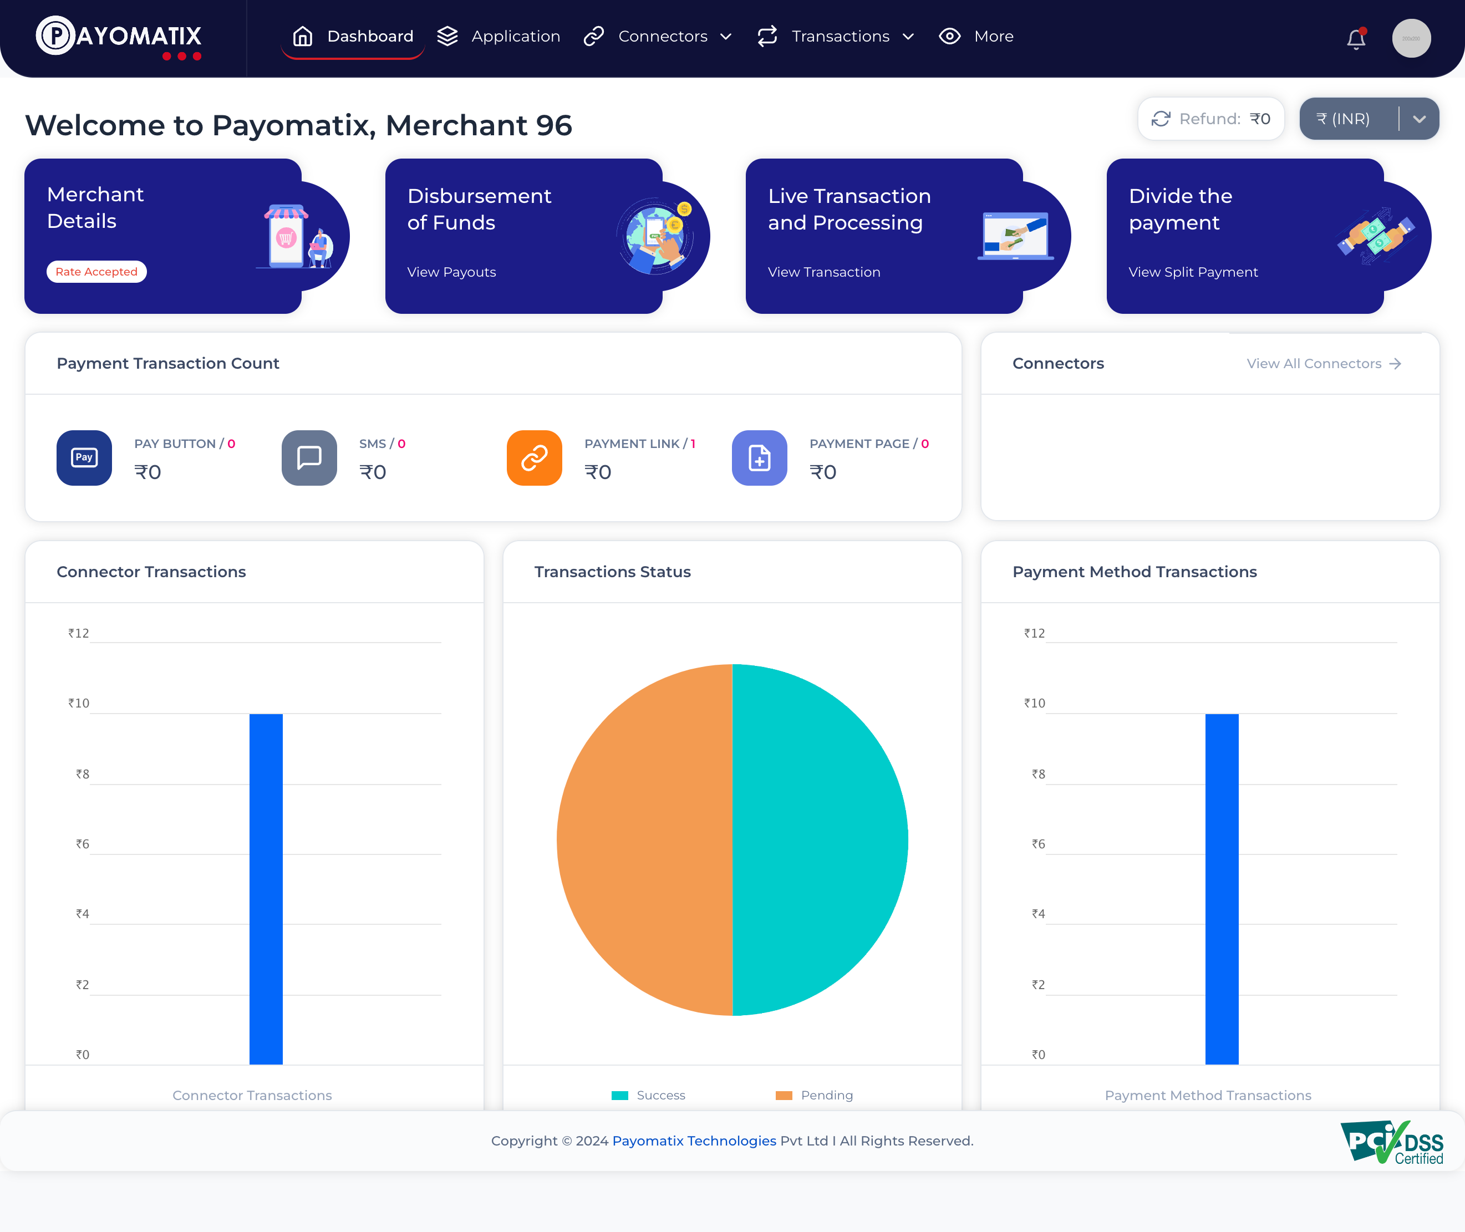The width and height of the screenshot is (1465, 1232).
Task: Click the notification bell icon
Action: pyautogui.click(x=1355, y=38)
